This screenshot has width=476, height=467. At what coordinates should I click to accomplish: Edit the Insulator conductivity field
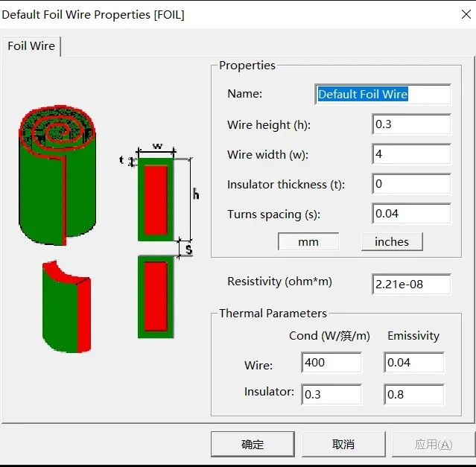[331, 394]
